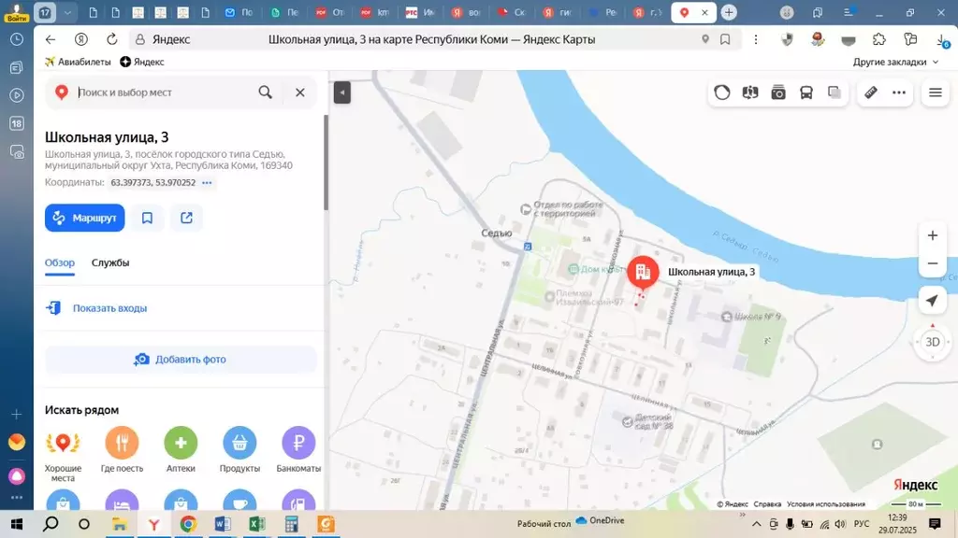
Task: Toggle the 3D map tilt button
Action: coord(933,342)
